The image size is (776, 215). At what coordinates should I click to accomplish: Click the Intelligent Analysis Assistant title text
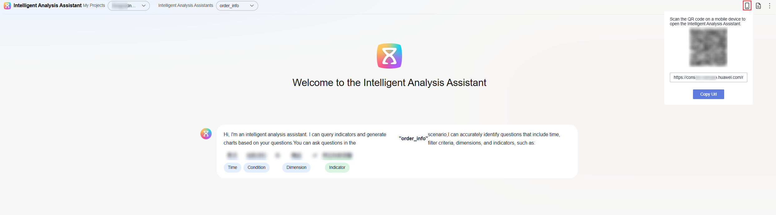47,5
